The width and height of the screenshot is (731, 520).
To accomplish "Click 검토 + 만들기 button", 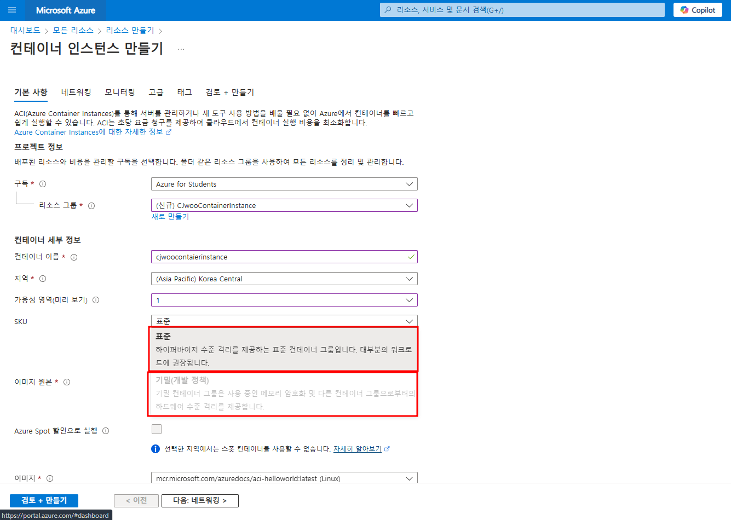I will 44,500.
